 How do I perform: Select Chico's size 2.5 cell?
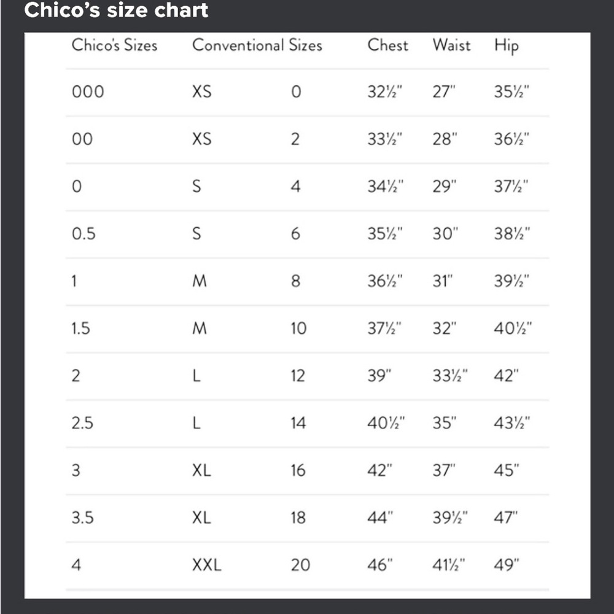tap(82, 423)
